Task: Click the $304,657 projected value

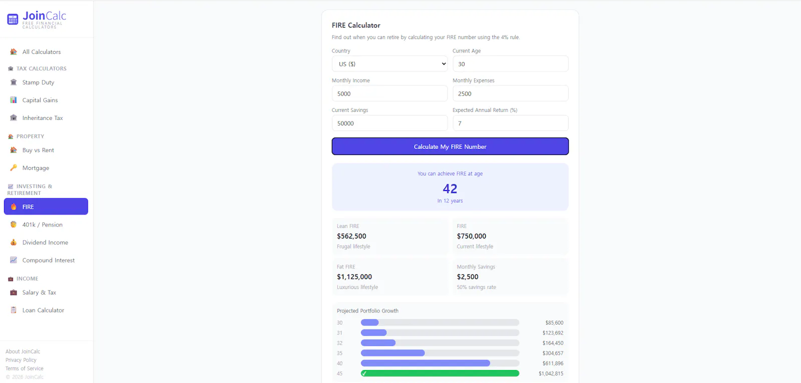Action: [553, 353]
